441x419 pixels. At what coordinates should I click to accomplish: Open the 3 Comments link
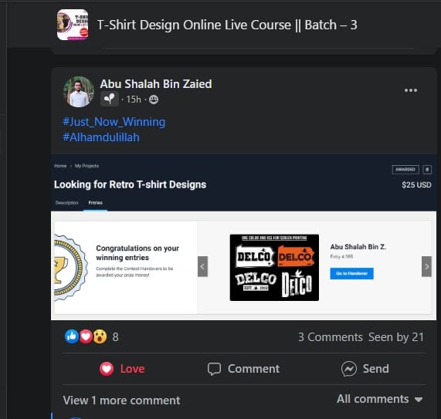pos(331,337)
